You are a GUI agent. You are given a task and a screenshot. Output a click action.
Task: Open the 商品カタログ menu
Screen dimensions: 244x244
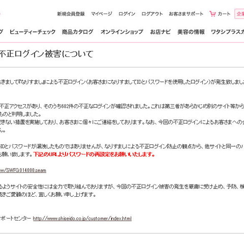(x=77, y=32)
